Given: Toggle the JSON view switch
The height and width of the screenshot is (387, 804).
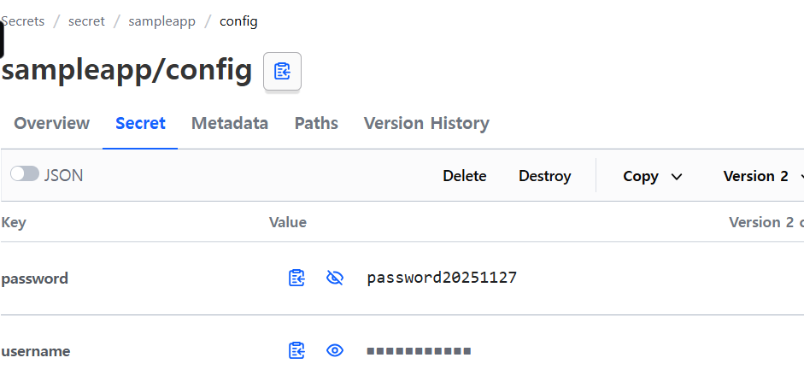Looking at the screenshot, I should [x=25, y=174].
